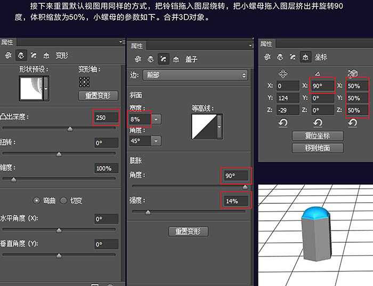Select 属性 tab of the 变形 panel
This screenshot has height=286, width=373.
tap(7, 42)
